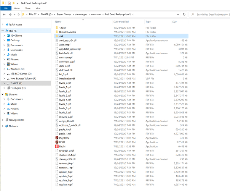Expand the The8TB (G:) drive node
Screen dimensions: 230x191
pyautogui.click(x=4, y=83)
